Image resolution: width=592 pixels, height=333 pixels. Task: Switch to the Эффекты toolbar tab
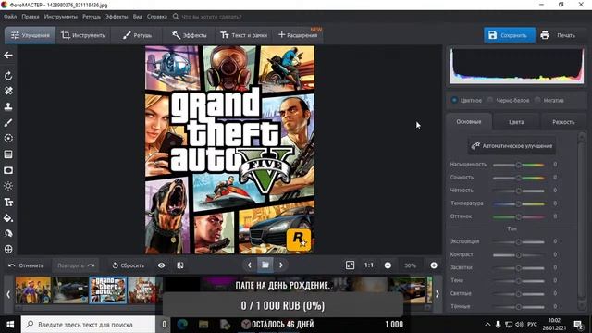(189, 35)
